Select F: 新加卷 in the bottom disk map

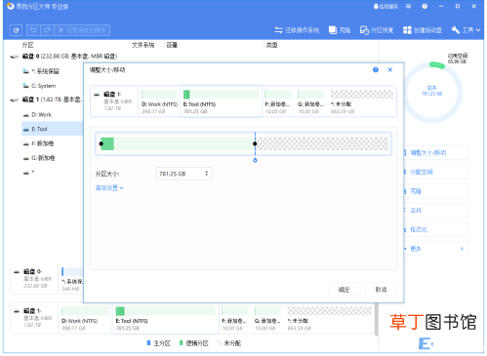click(235, 319)
